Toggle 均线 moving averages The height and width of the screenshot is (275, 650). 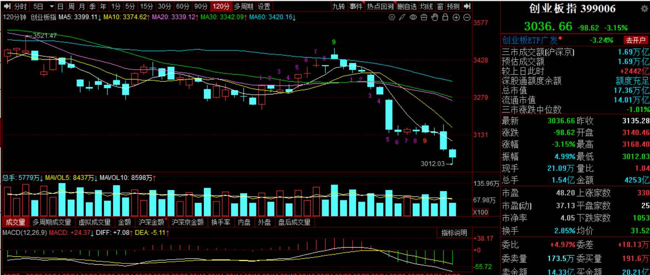coord(426,6)
